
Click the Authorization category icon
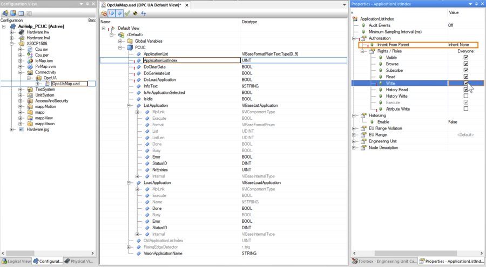(363, 38)
